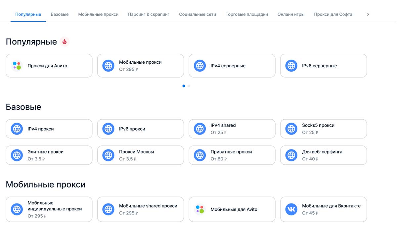This screenshot has height=232, width=397.
Task: Open the Парсинг & скрапинг tab
Action: tap(149, 14)
